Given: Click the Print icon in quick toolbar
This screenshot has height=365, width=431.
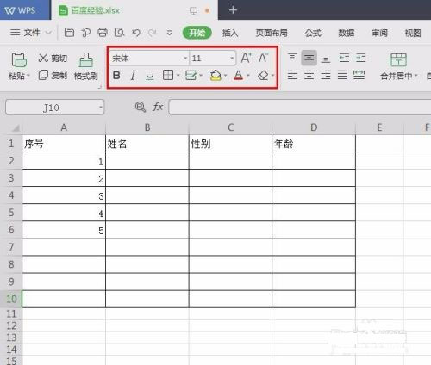Looking at the screenshot, I should coord(103,33).
